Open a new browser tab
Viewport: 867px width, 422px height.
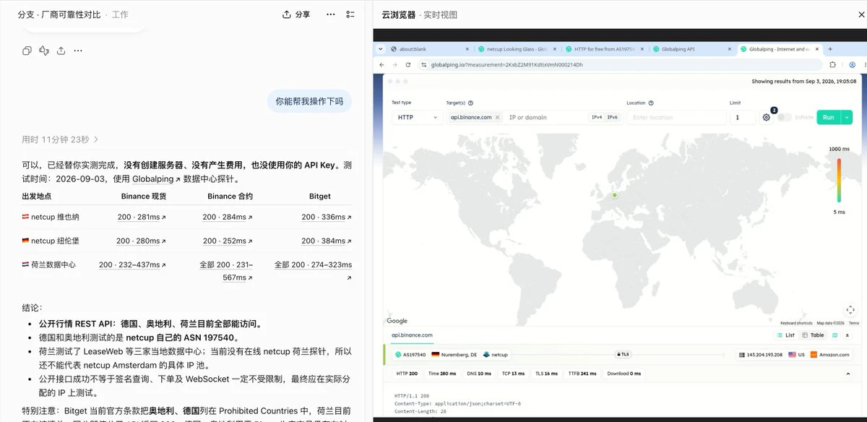pyautogui.click(x=830, y=49)
